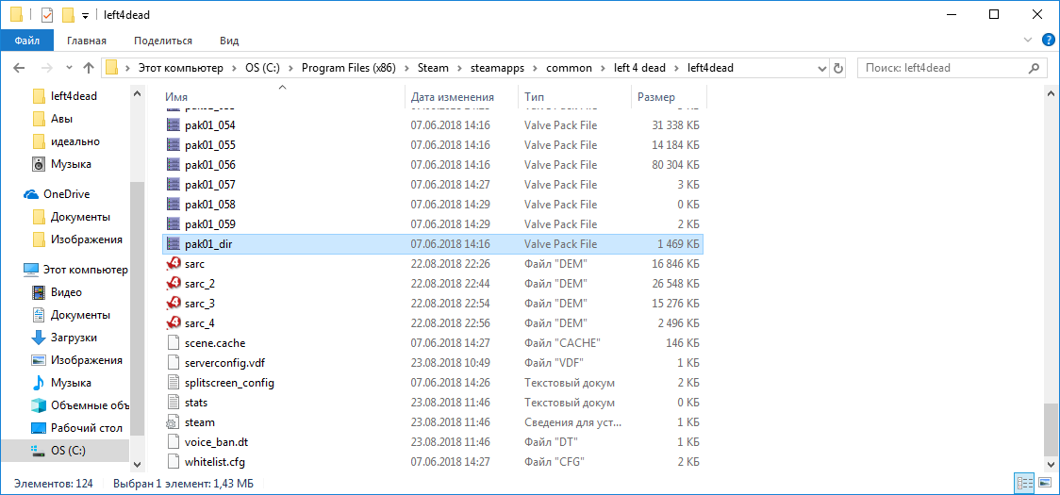Image resolution: width=1060 pixels, height=495 pixels.
Task: Click the New Folder quick access icon
Action: click(68, 15)
